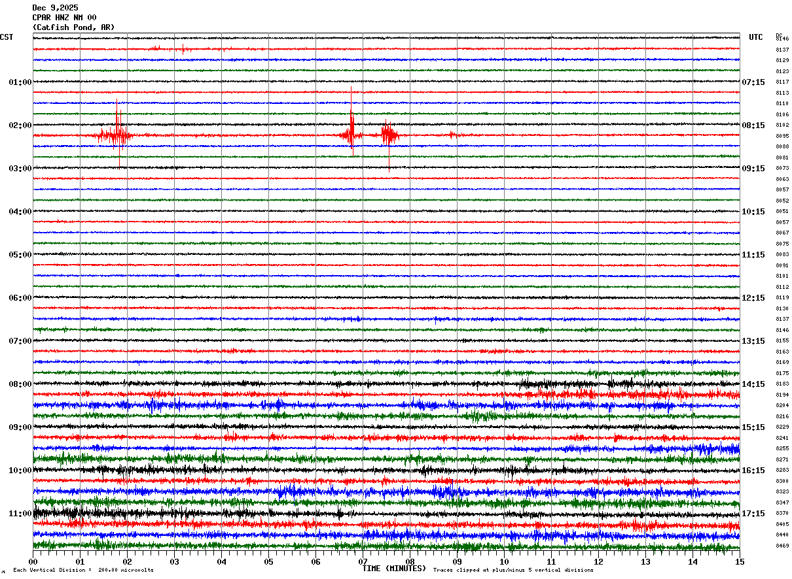Select the 02:00 CST time label
The width and height of the screenshot is (792, 579).
tap(20, 125)
